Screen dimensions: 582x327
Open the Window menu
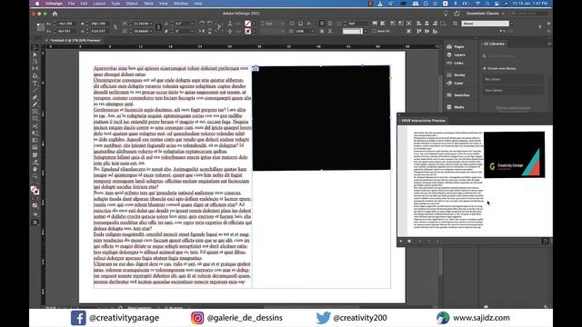coord(181,4)
